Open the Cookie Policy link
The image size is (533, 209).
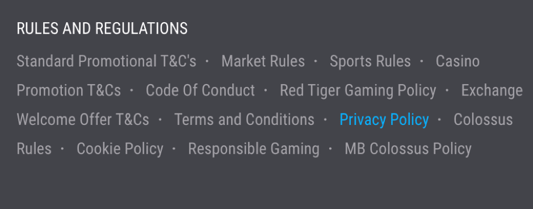click(x=120, y=149)
